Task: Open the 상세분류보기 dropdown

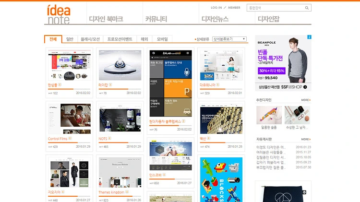Action: 229,39
